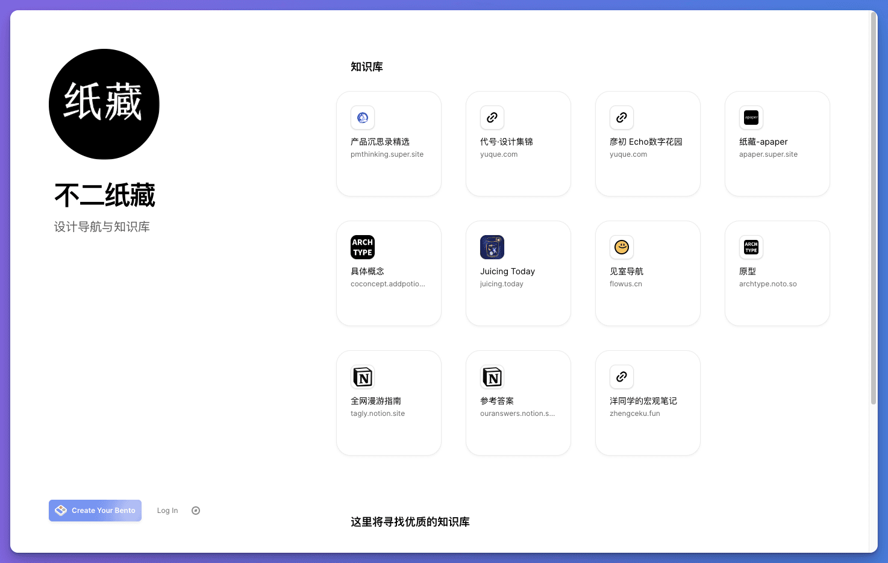Click the apaper.super.site URL text

[x=768, y=154]
